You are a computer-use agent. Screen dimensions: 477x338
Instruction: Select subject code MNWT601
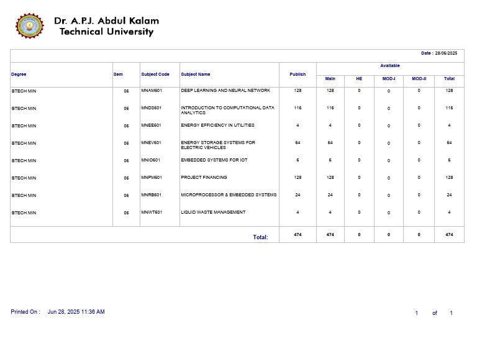click(152, 212)
